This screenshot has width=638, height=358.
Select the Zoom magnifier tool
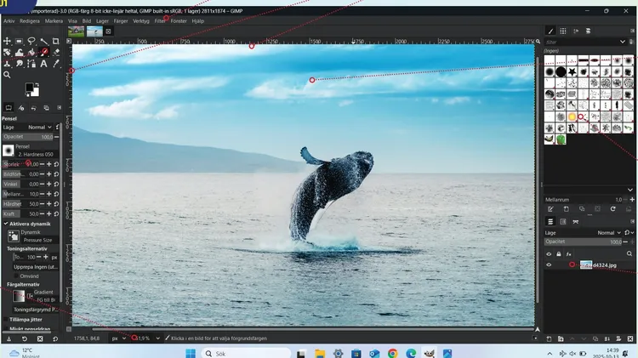(x=8, y=75)
